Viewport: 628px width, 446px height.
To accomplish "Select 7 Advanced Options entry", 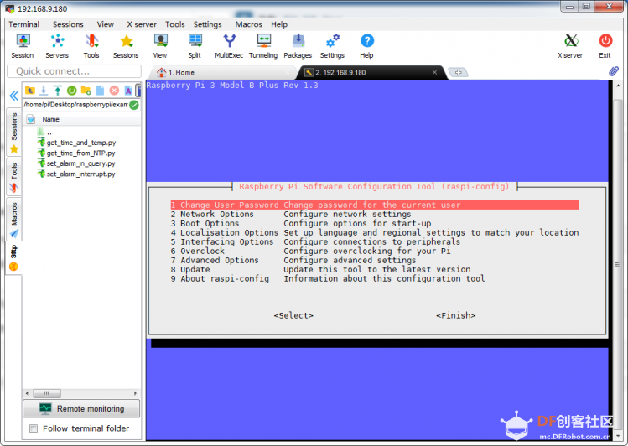I will (x=375, y=260).
